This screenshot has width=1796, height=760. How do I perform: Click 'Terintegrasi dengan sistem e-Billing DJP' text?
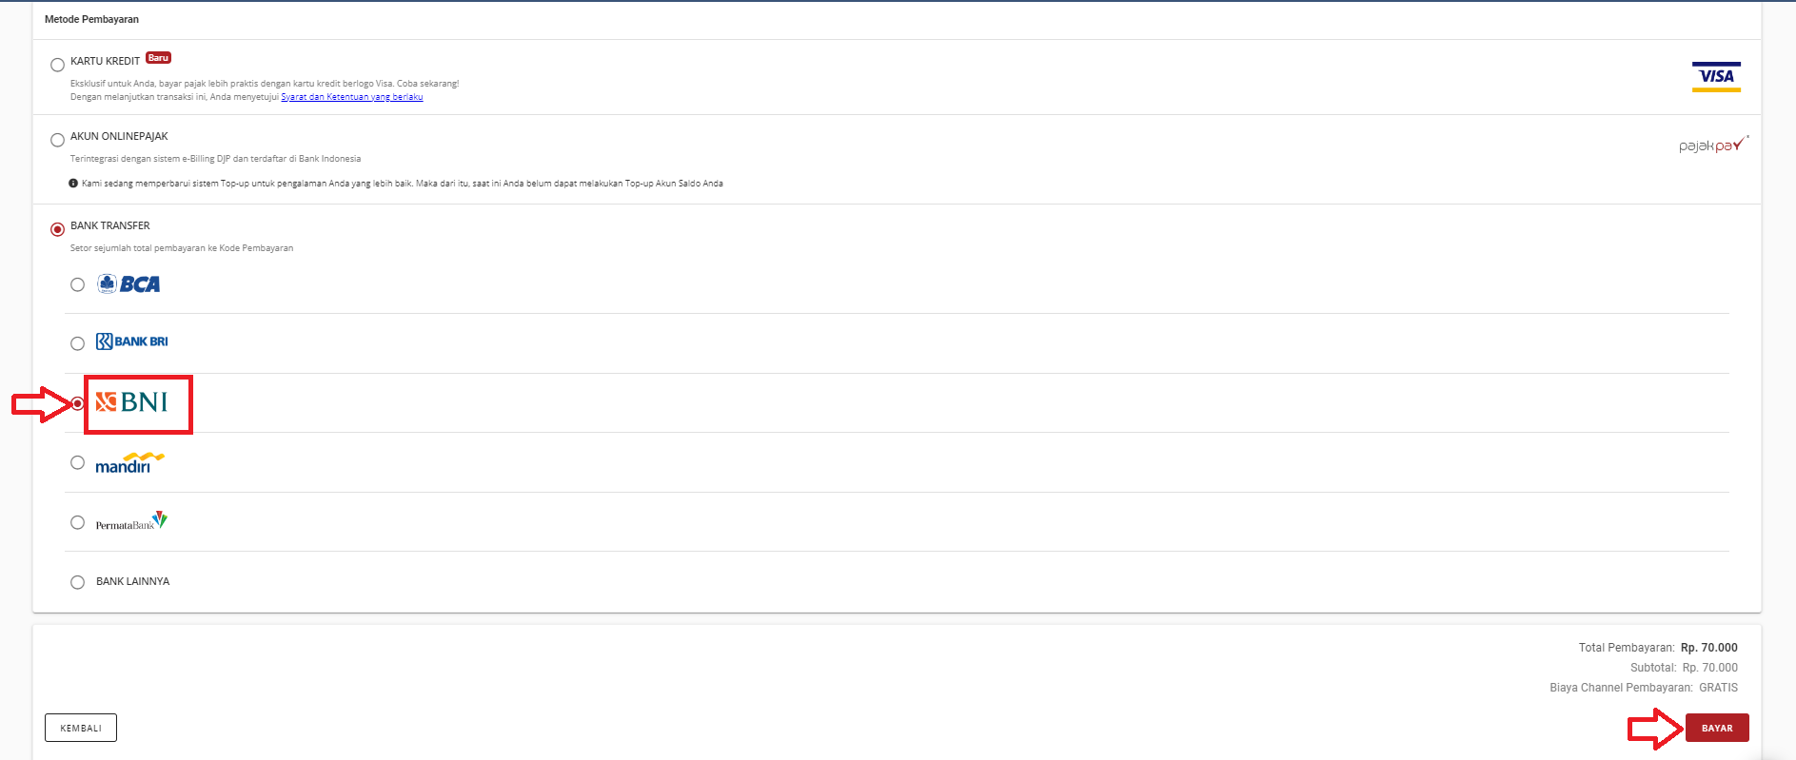coord(215,159)
